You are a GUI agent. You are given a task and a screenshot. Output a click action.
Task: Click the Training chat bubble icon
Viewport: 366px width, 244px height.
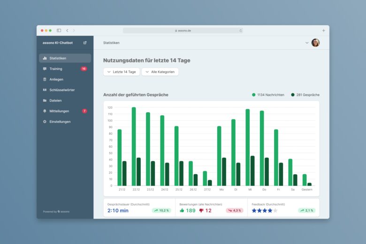tap(45, 69)
